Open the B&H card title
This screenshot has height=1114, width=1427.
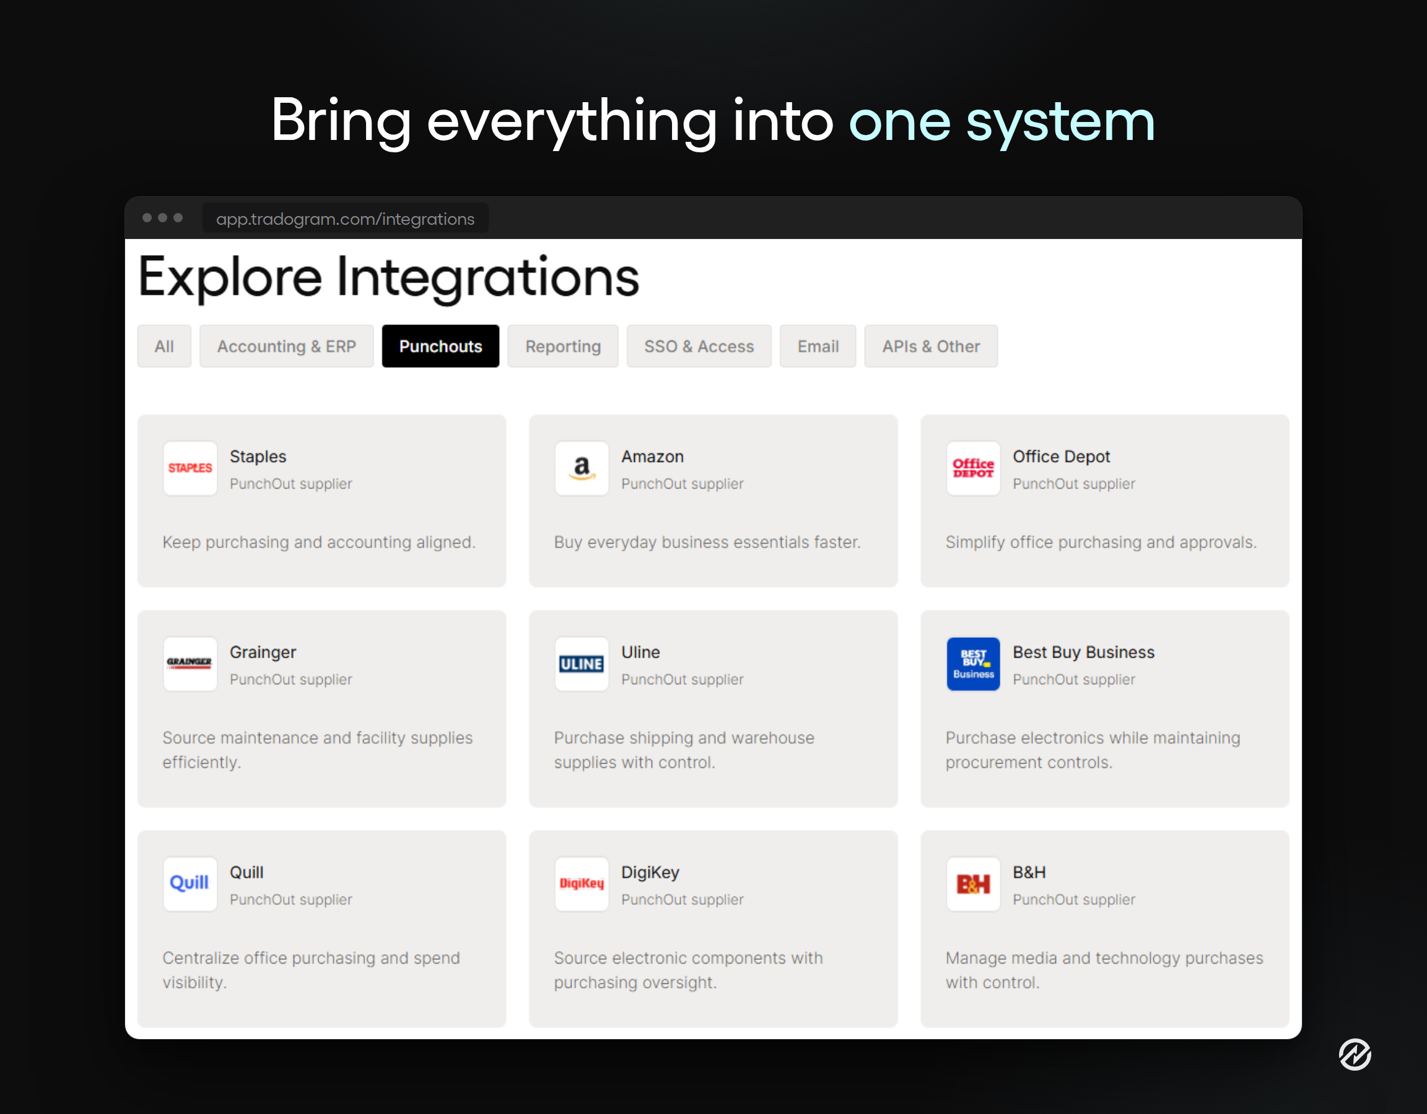(x=1029, y=872)
